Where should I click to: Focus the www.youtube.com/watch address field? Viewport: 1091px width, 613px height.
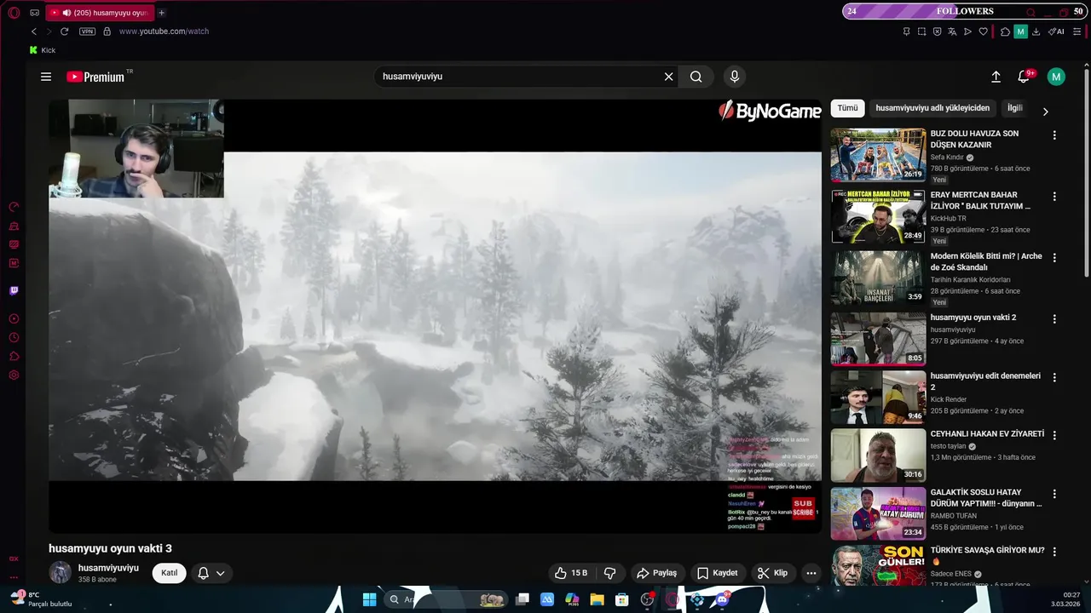click(x=164, y=32)
